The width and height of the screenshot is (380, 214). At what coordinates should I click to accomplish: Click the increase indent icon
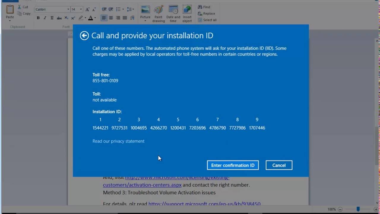tap(111, 10)
